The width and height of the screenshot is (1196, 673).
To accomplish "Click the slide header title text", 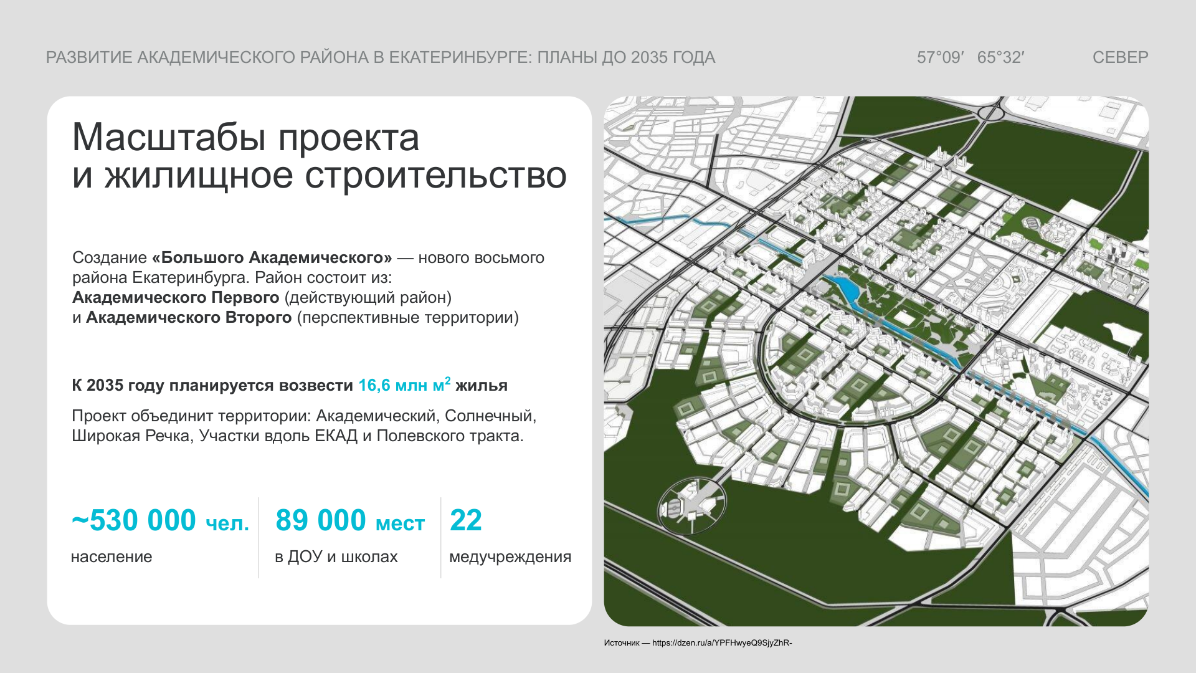I will pyautogui.click(x=380, y=57).
